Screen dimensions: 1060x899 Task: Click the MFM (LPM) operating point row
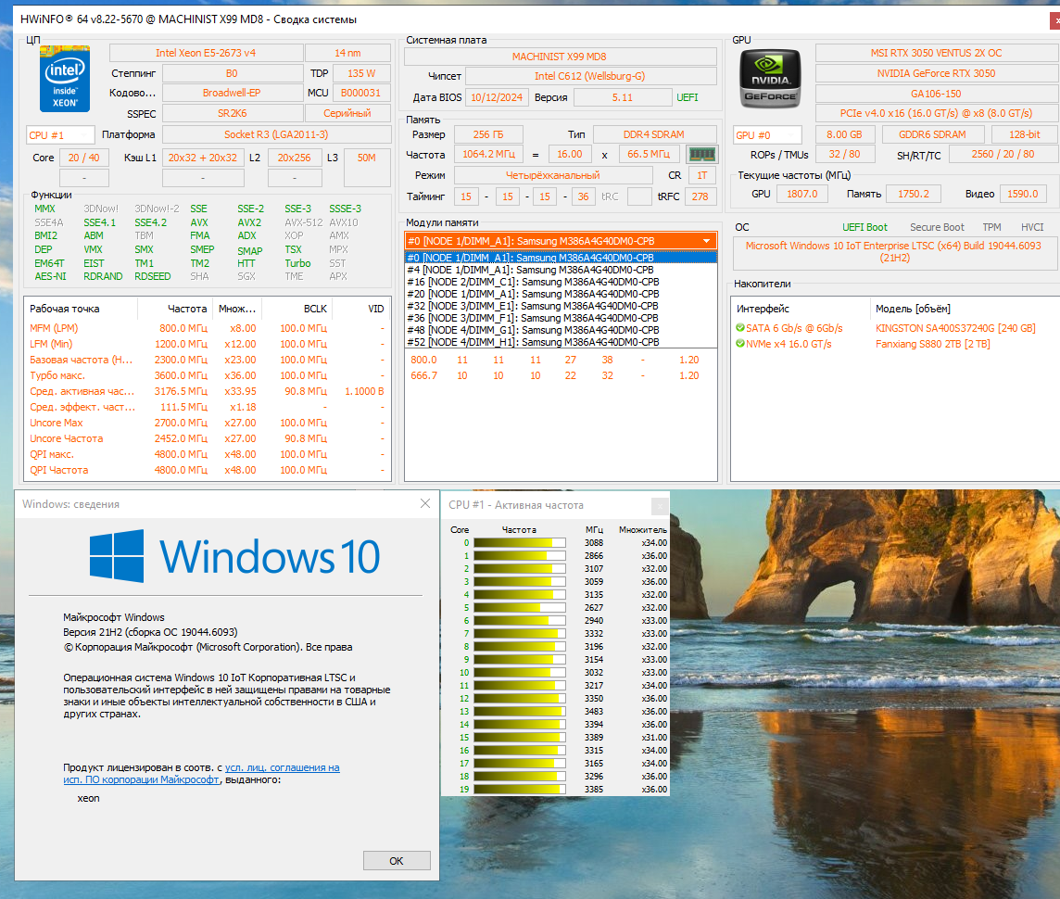click(x=208, y=328)
